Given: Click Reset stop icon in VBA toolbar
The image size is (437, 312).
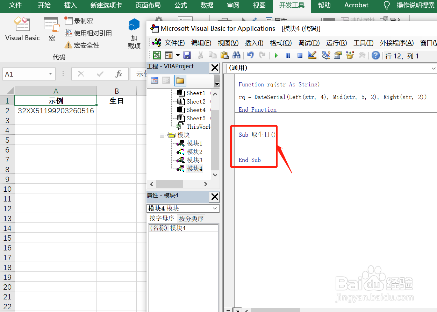Looking at the screenshot, I should (x=300, y=55).
